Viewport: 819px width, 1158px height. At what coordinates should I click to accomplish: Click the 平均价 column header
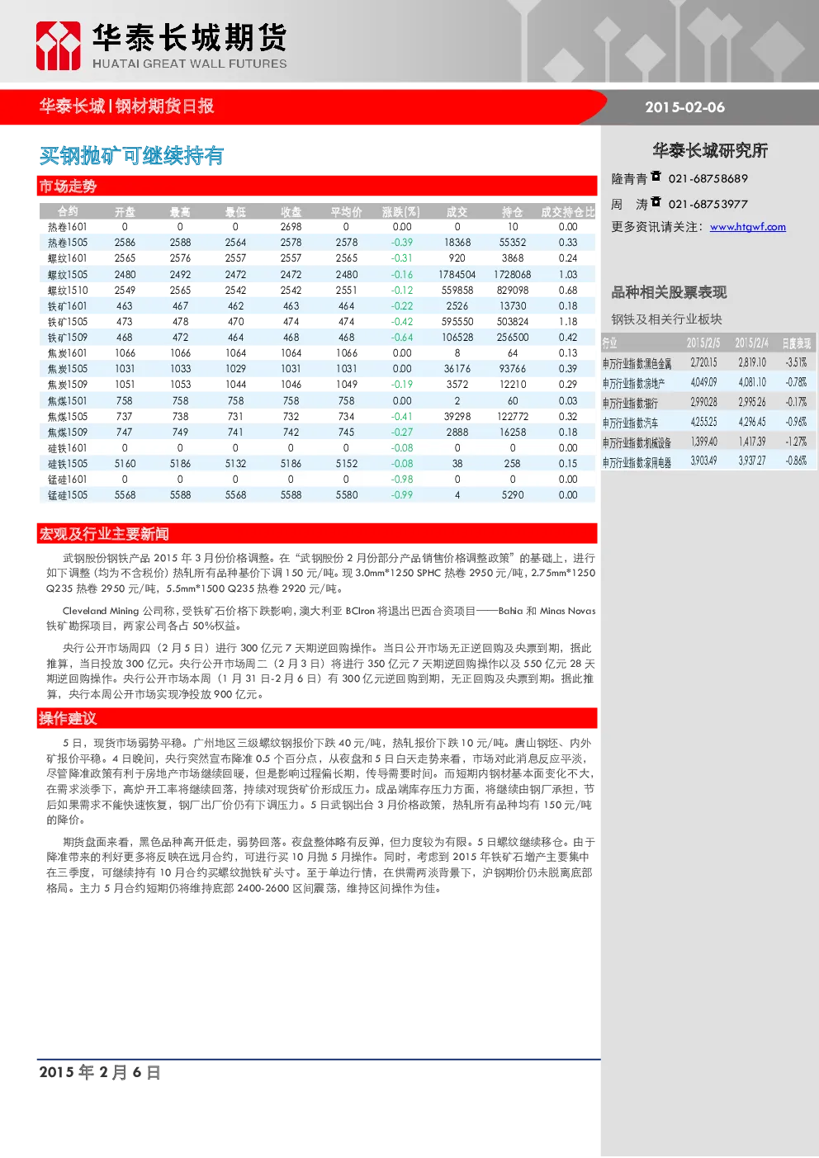346,212
